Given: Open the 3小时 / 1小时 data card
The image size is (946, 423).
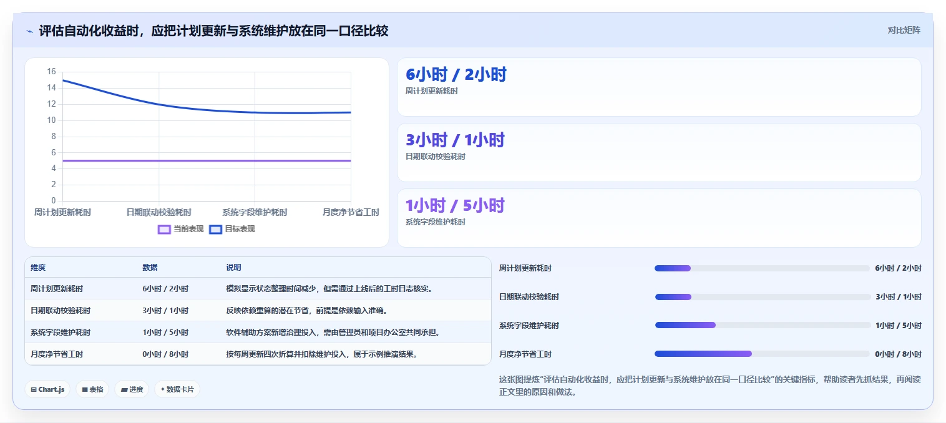Looking at the screenshot, I should [x=659, y=152].
